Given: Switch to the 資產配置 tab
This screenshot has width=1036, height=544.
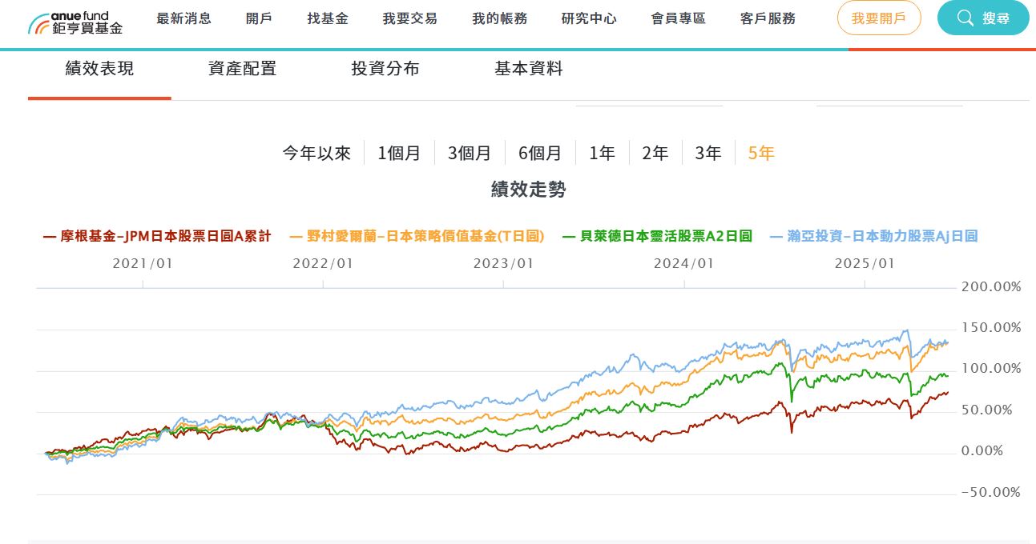Looking at the screenshot, I should point(242,70).
